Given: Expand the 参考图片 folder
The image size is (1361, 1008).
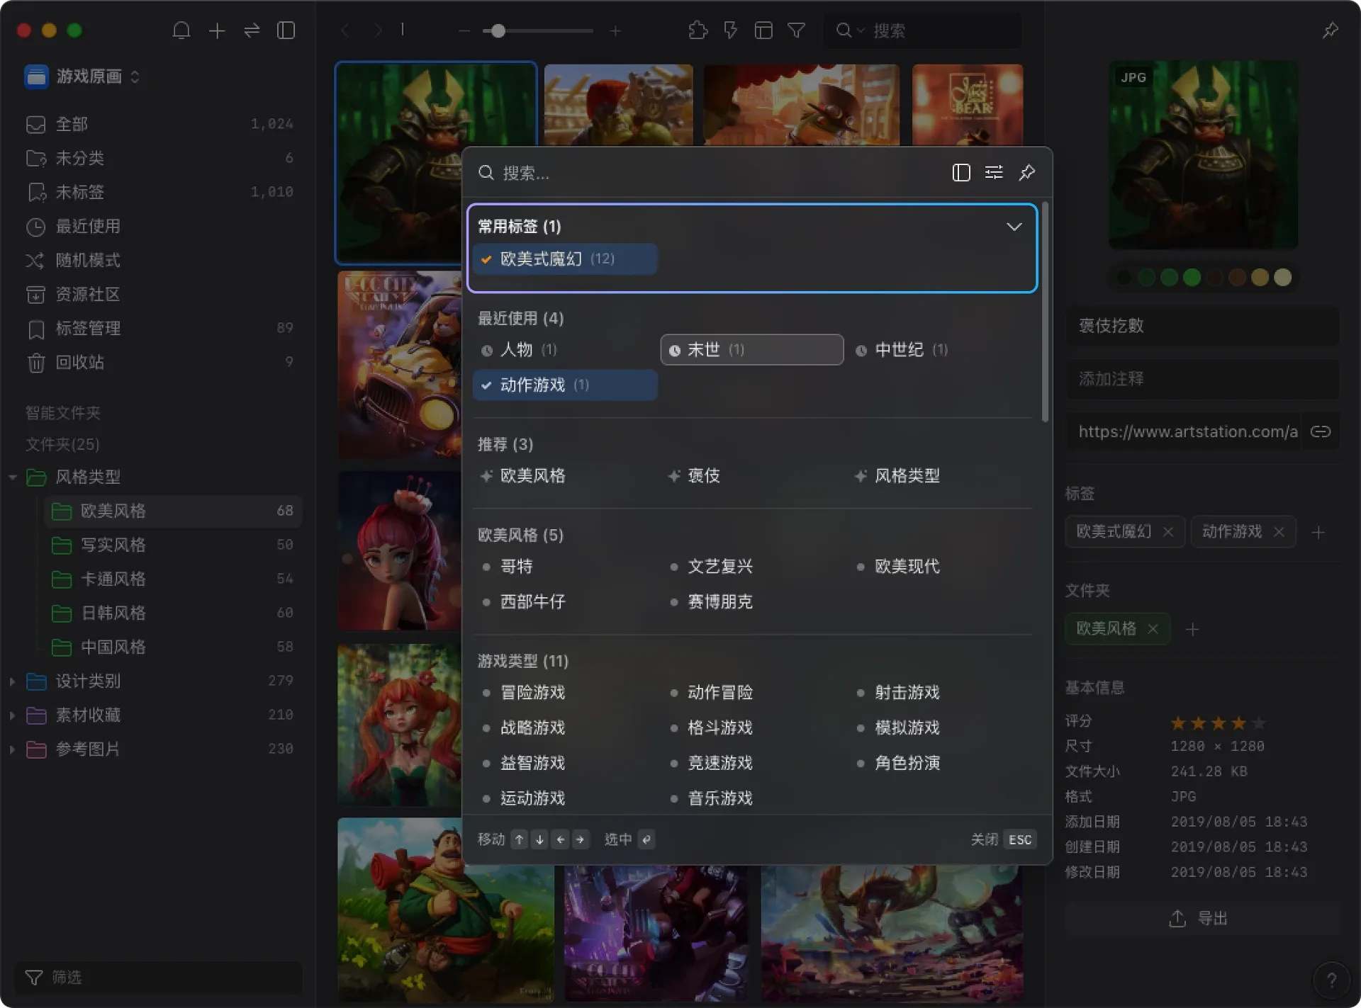Looking at the screenshot, I should click(x=12, y=749).
